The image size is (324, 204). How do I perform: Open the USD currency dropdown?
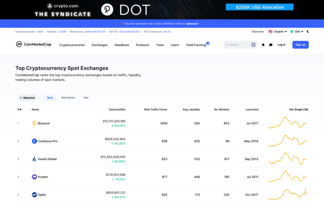click(x=299, y=31)
